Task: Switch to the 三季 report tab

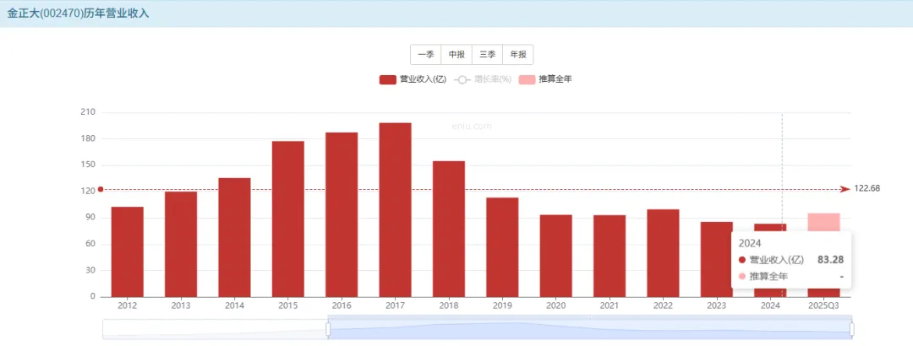Action: click(x=488, y=55)
